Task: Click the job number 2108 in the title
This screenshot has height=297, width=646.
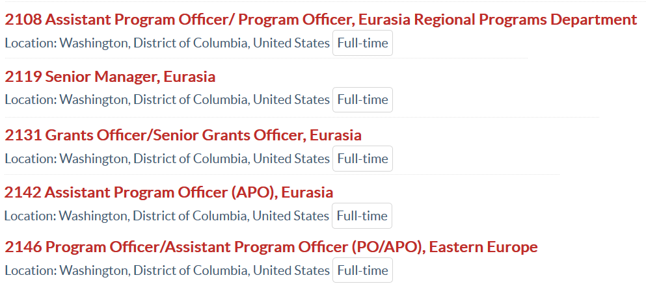Action: 23,19
